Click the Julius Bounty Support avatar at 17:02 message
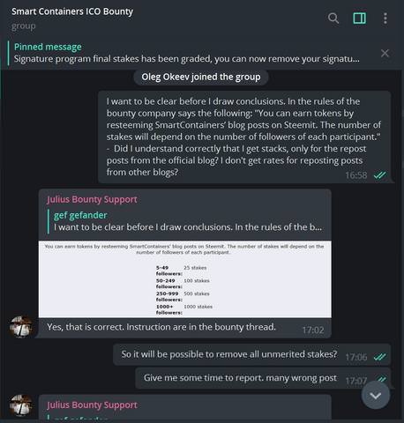The image size is (404, 423). 21,327
